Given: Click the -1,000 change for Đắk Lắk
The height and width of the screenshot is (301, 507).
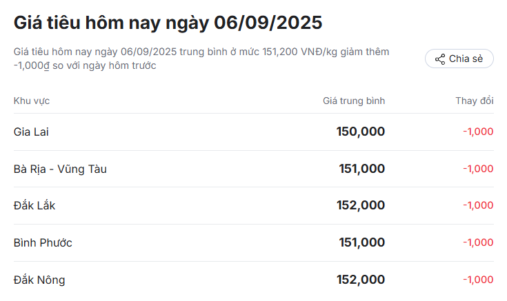Looking at the screenshot, I should [478, 205].
